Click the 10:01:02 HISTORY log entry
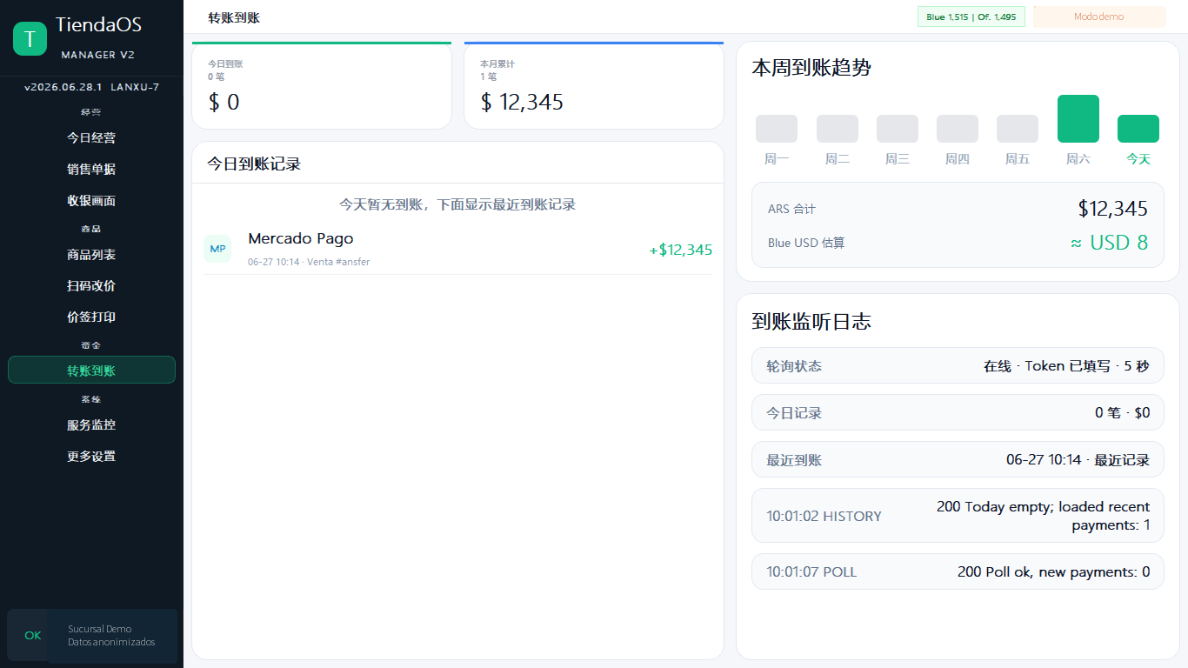Screen dimensions: 1188x668 pos(958,516)
